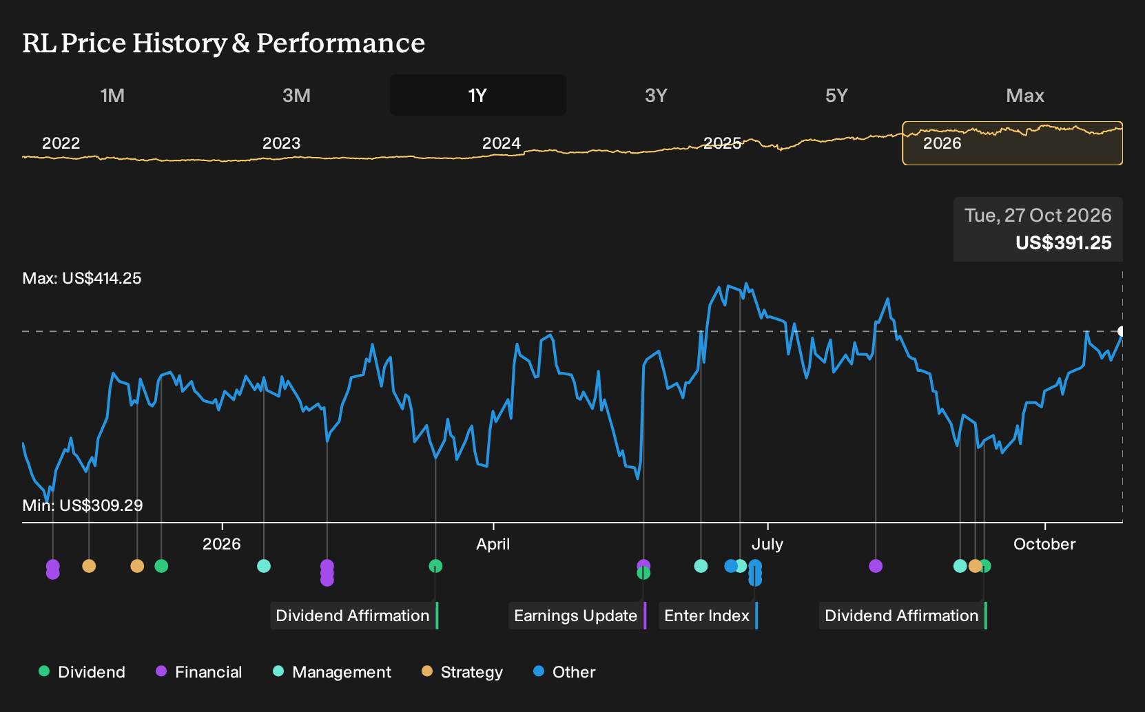Image resolution: width=1145 pixels, height=712 pixels.
Task: Select the lone purple Financial marker after July
Action: (x=876, y=566)
